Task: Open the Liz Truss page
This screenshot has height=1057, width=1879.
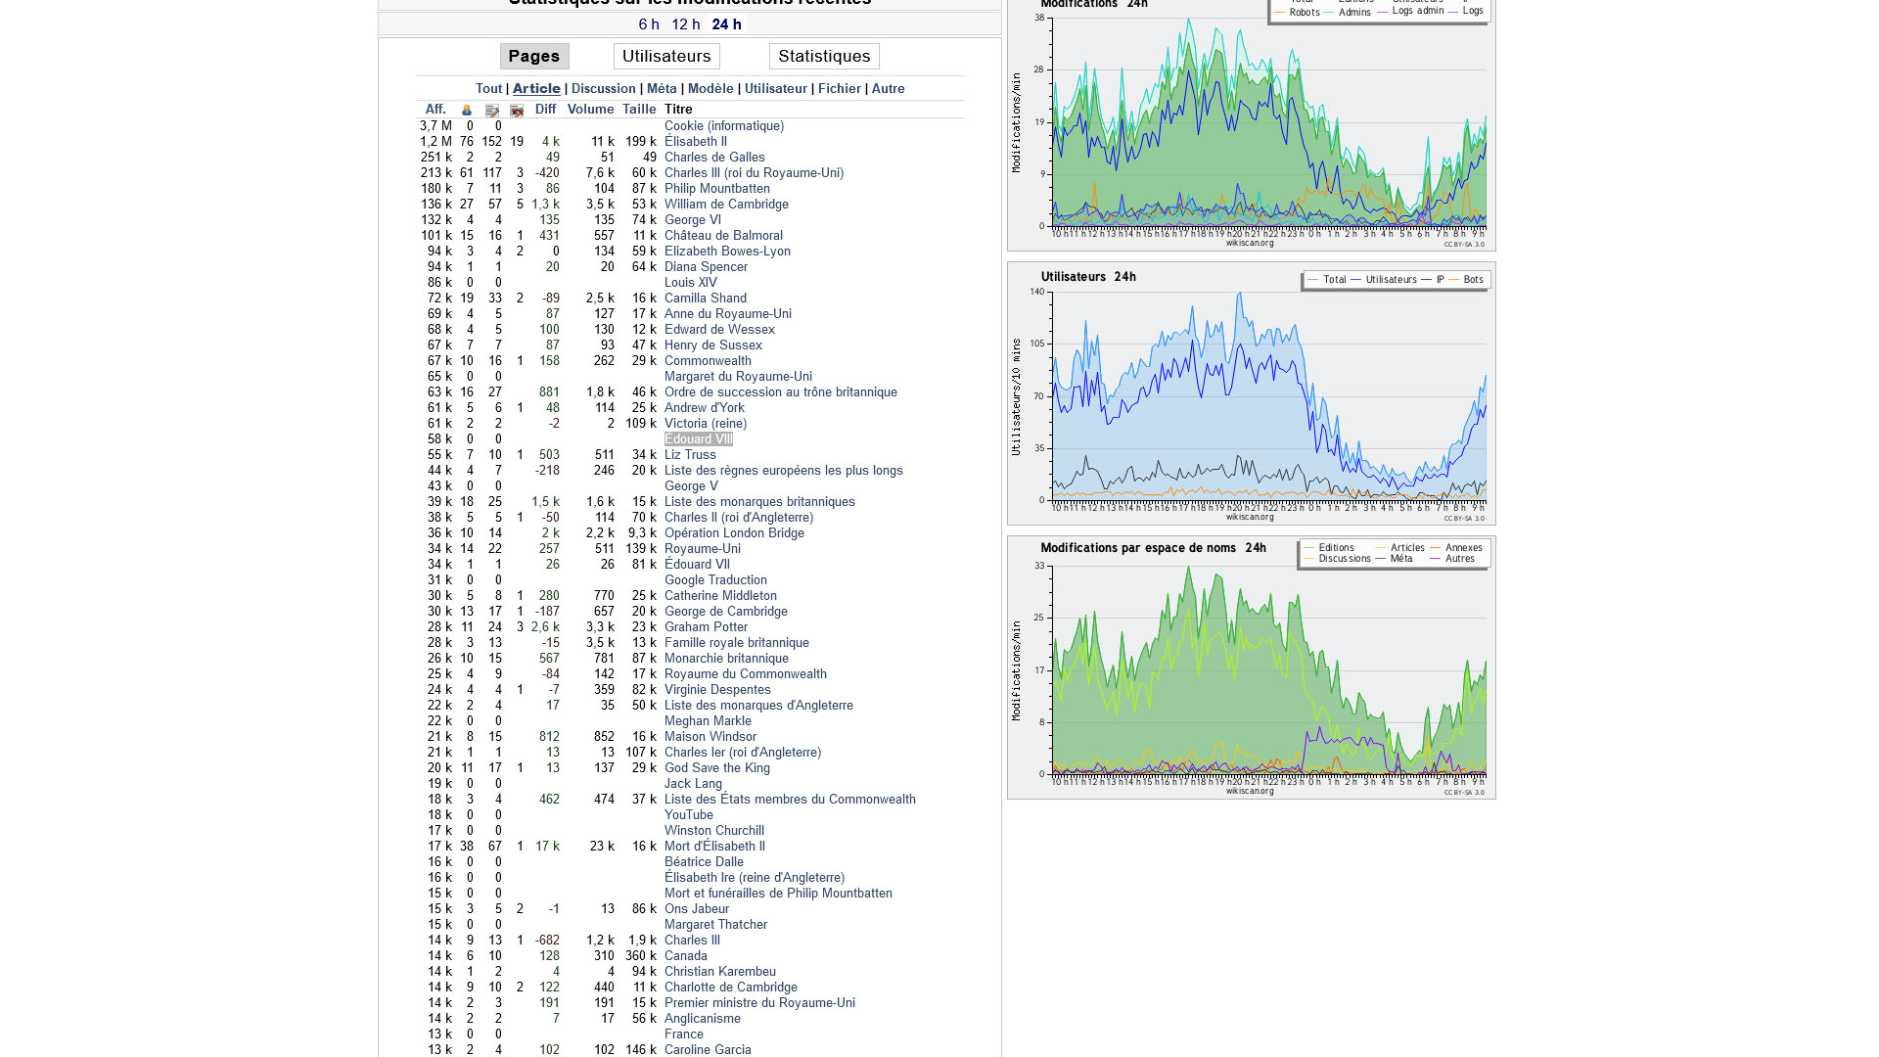Action: click(690, 455)
